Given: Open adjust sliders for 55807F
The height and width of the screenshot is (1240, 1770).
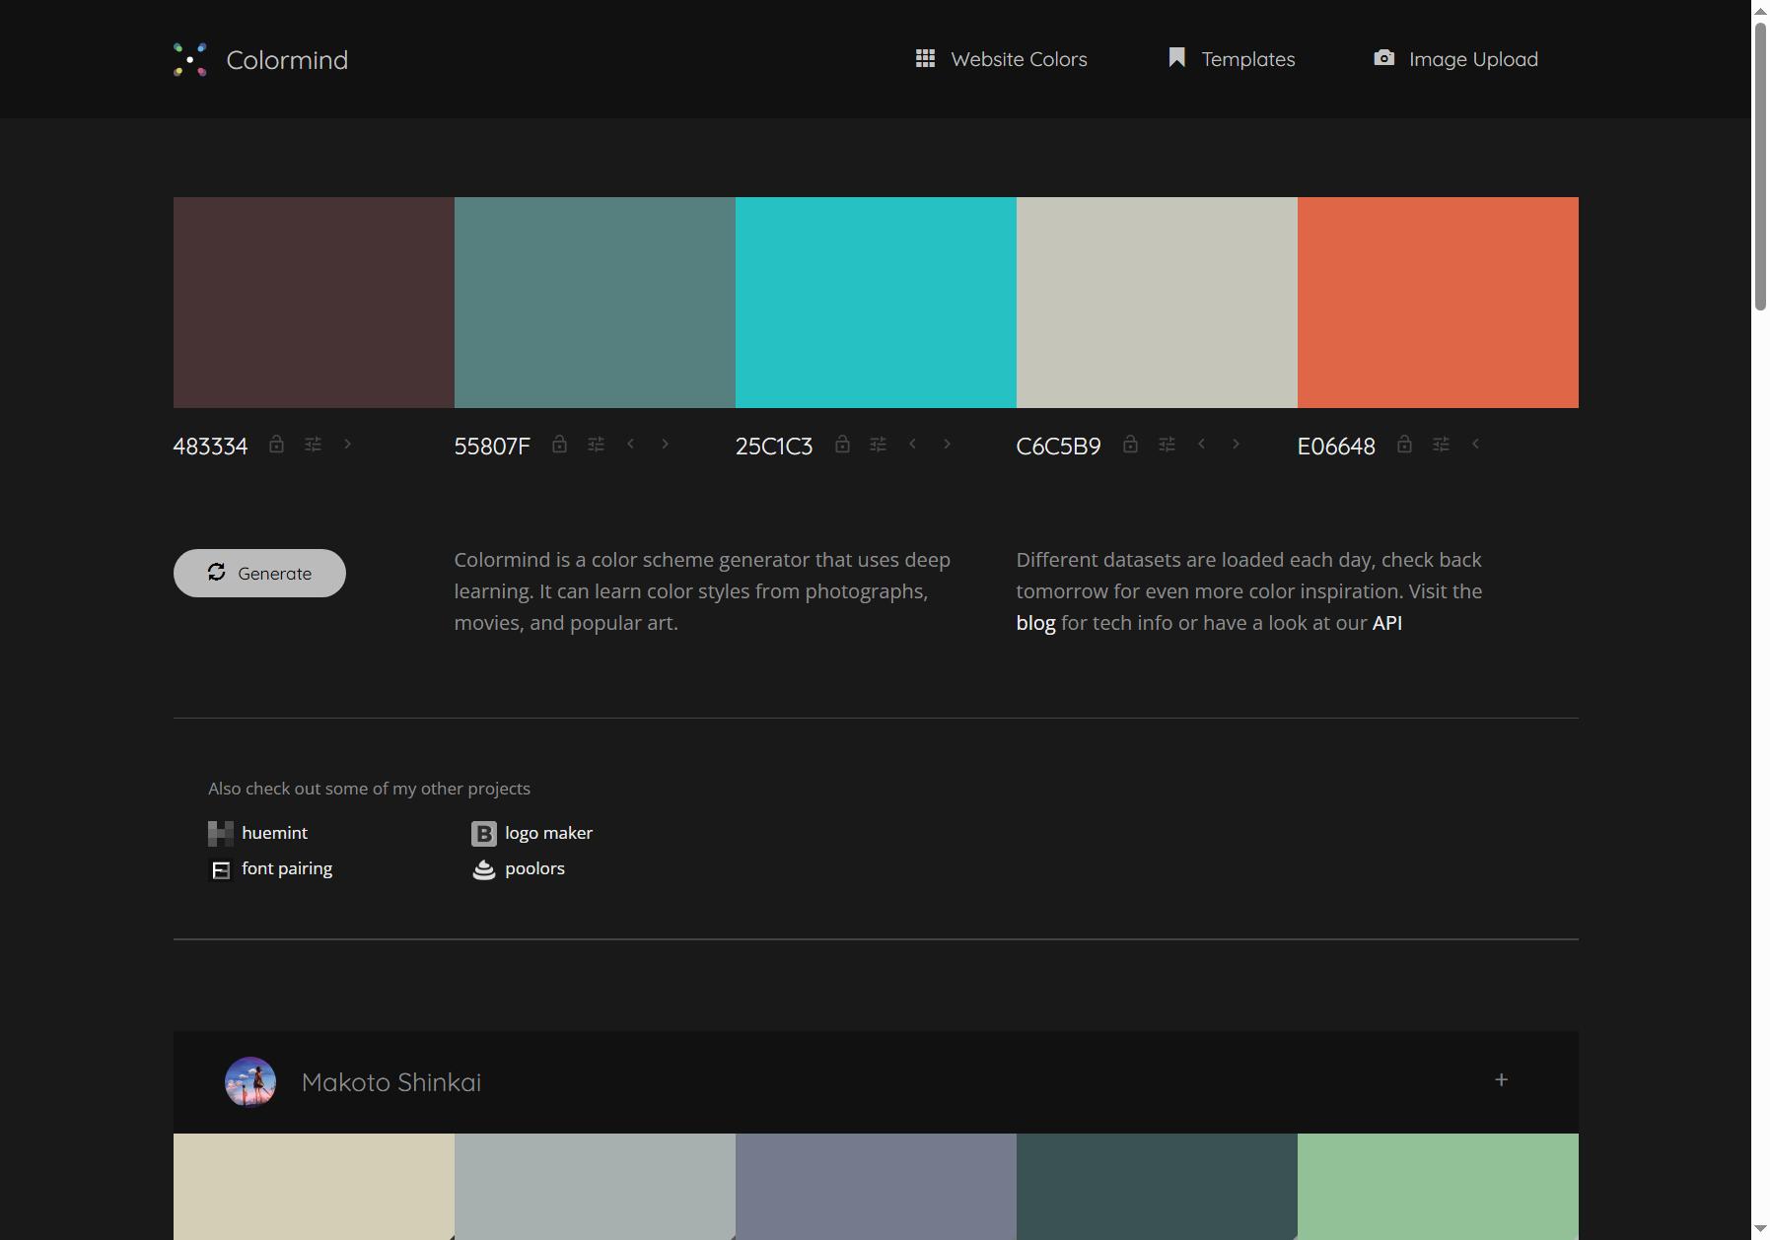Looking at the screenshot, I should click(x=596, y=445).
